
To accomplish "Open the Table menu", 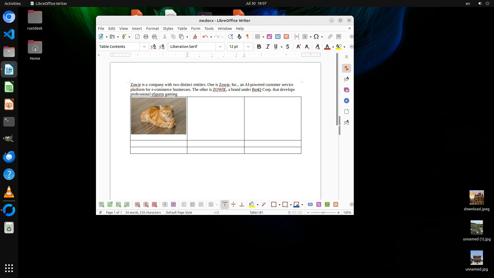I will (182, 29).
